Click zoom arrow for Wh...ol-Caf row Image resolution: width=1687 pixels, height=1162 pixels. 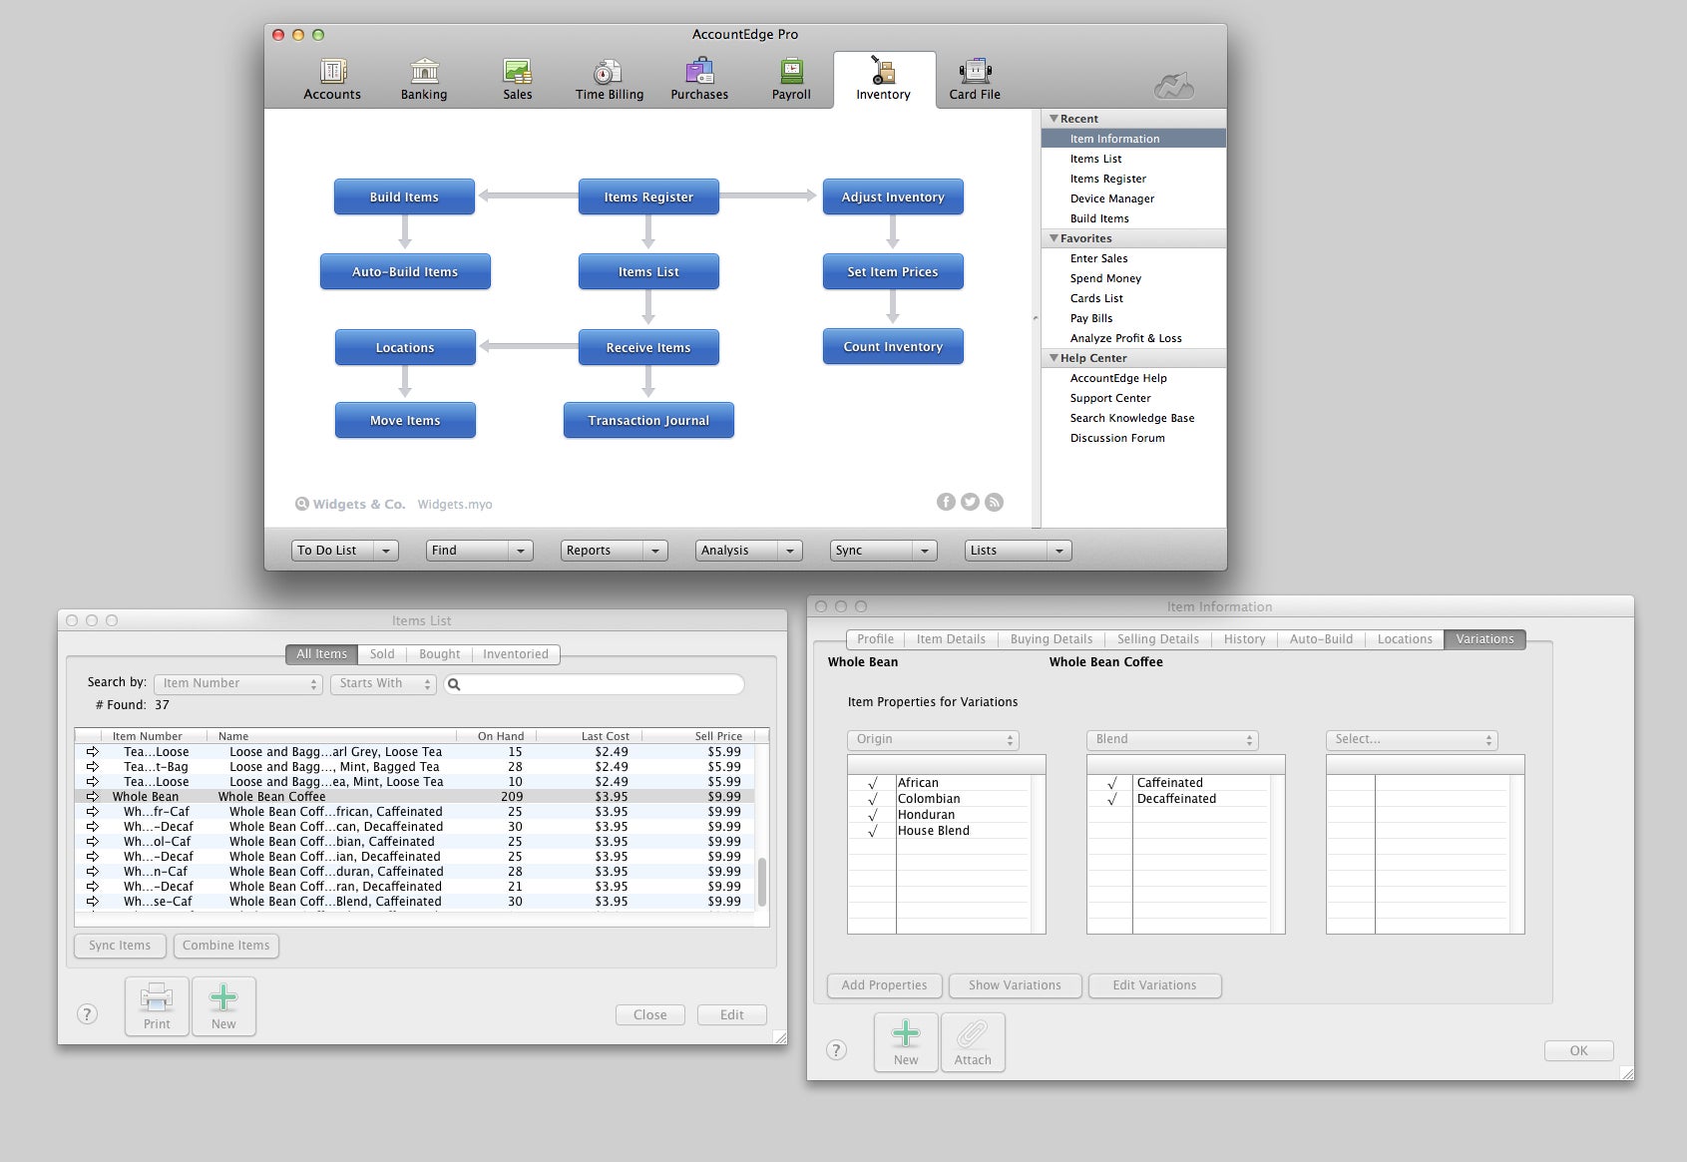pyautogui.click(x=93, y=842)
